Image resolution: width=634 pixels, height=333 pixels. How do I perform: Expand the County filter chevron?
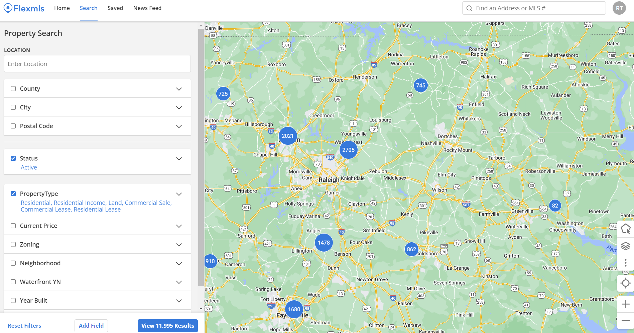tap(179, 89)
